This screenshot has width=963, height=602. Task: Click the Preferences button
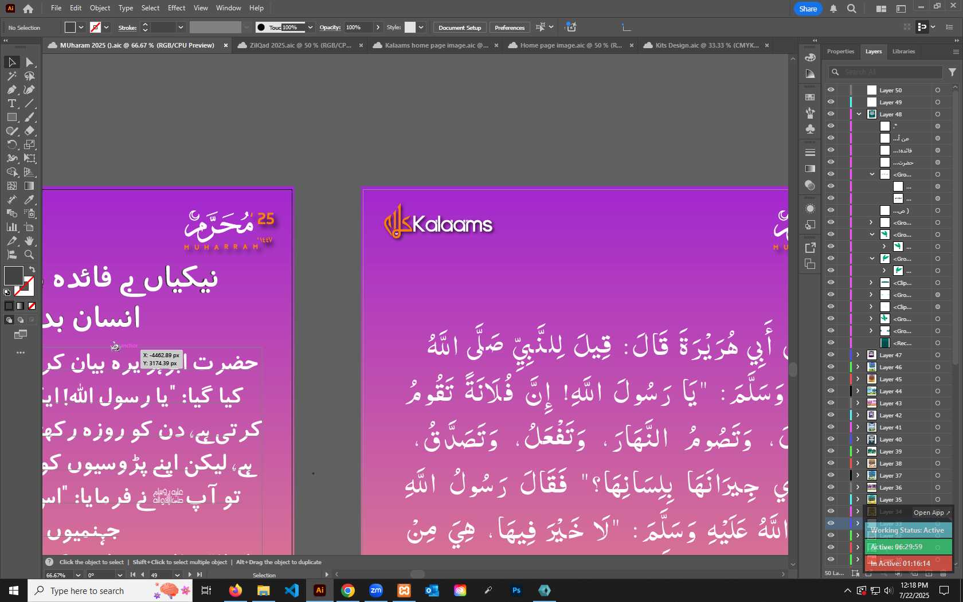click(x=510, y=28)
